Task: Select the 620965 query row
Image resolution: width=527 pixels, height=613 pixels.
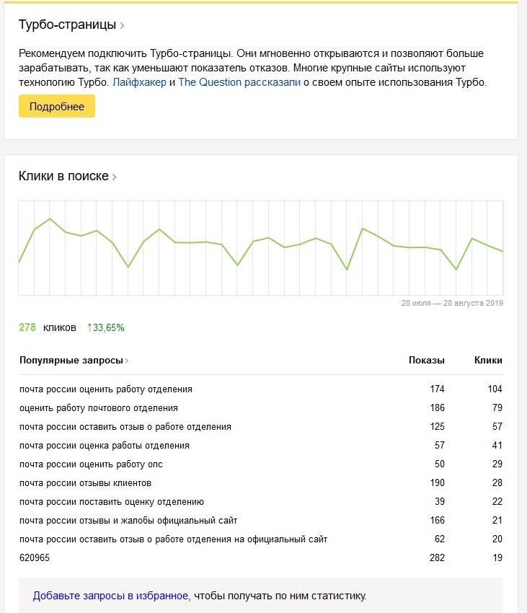Action: coord(35,558)
